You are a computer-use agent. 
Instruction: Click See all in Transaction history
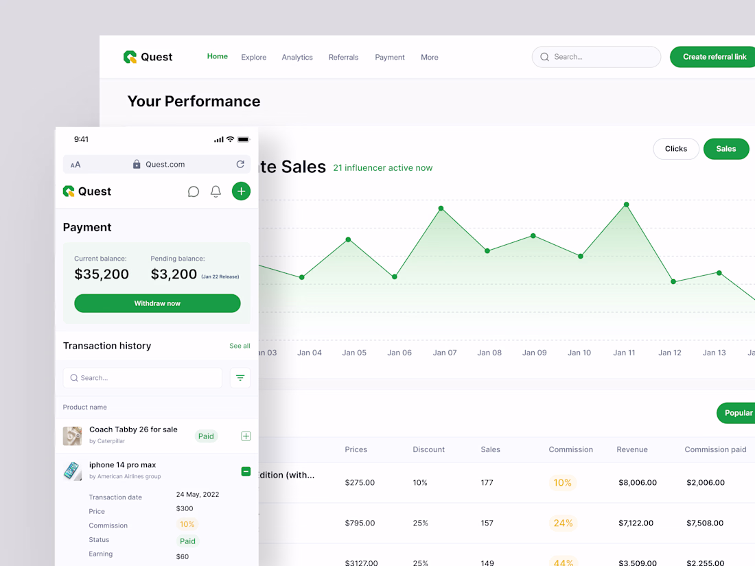click(x=240, y=346)
